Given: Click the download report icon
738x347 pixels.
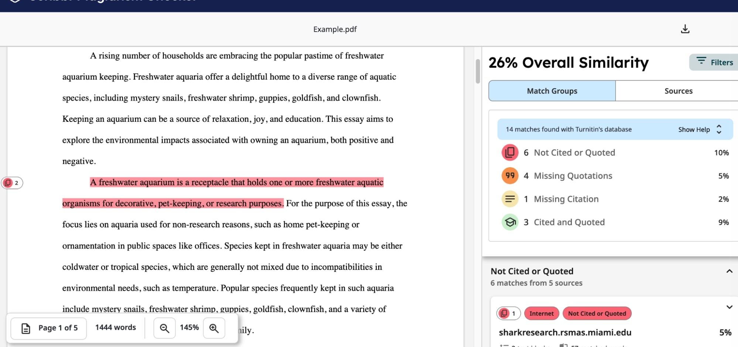Looking at the screenshot, I should tap(685, 29).
